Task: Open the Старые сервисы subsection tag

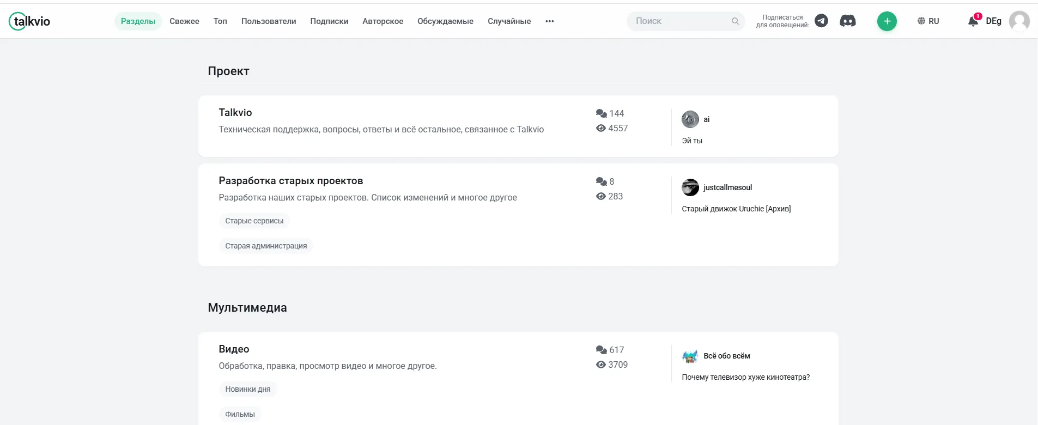Action: (254, 221)
